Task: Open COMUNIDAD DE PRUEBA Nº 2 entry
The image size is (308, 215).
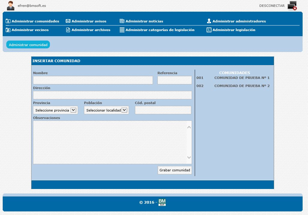Action: [242, 86]
